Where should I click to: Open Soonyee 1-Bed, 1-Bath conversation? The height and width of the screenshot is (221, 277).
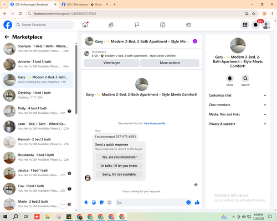coord(38,49)
